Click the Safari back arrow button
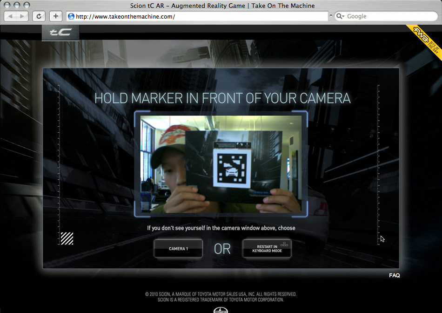 tap(11, 16)
